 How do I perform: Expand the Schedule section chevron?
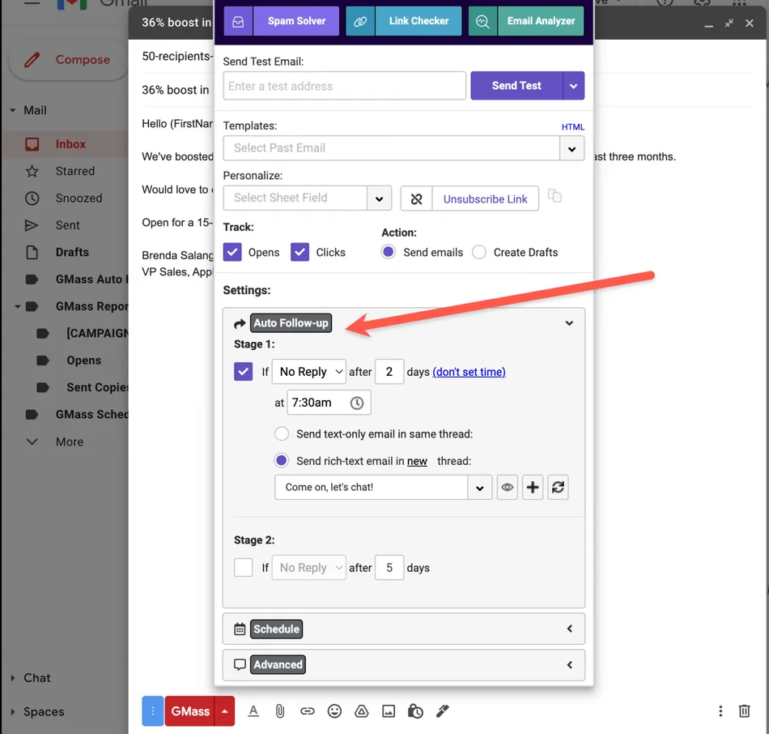pyautogui.click(x=569, y=629)
